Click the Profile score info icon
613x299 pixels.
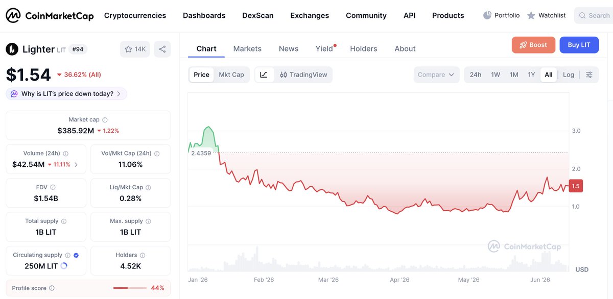point(52,288)
